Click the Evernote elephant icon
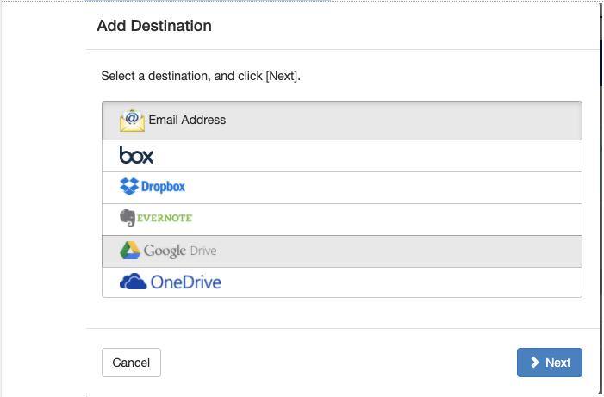The height and width of the screenshot is (397, 604). [x=128, y=218]
